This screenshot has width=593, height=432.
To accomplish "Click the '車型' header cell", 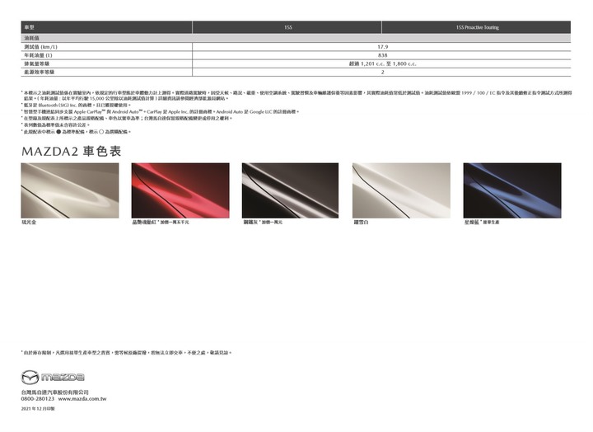I will click(106, 27).
